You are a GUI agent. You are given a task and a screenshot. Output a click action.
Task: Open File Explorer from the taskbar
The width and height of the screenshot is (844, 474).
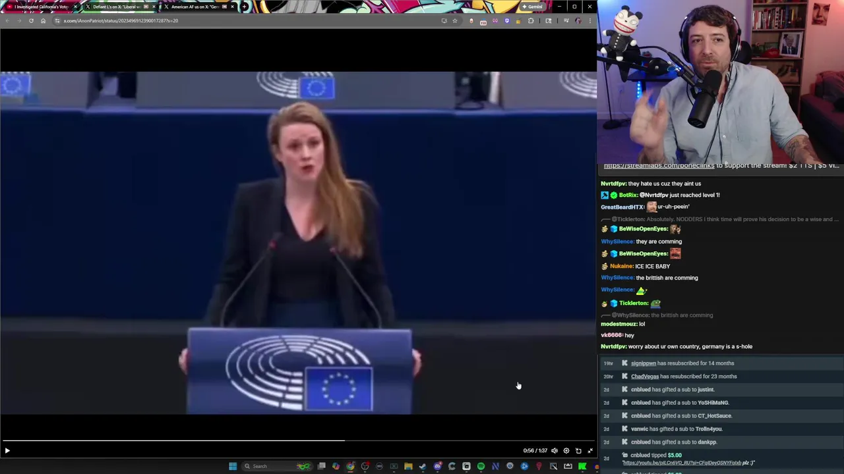(408, 466)
